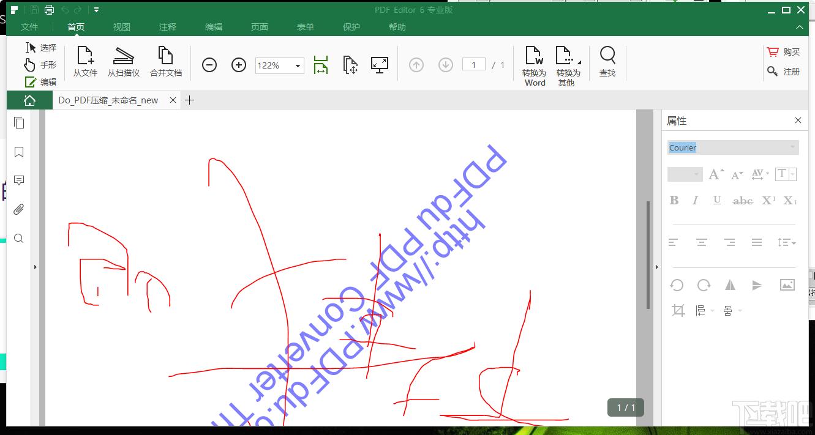Align text left
The height and width of the screenshot is (435, 815).
coord(673,243)
